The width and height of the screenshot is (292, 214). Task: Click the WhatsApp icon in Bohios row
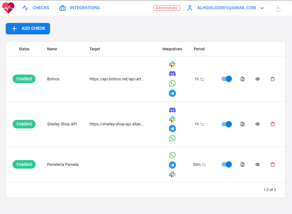click(172, 83)
